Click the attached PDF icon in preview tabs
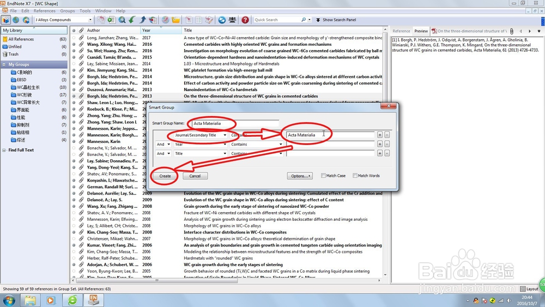The height and width of the screenshot is (307, 545). pyautogui.click(x=434, y=31)
